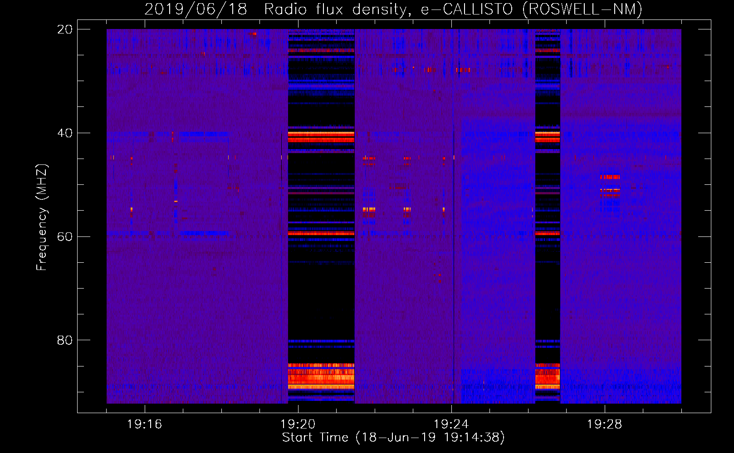Click the 19:24 time tick label

coord(451,424)
